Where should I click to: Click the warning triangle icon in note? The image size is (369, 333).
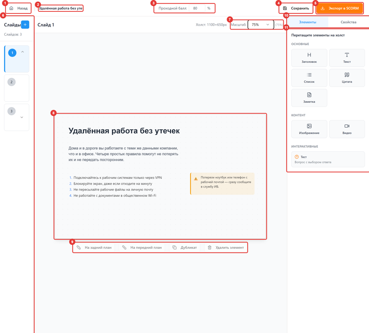(x=196, y=179)
